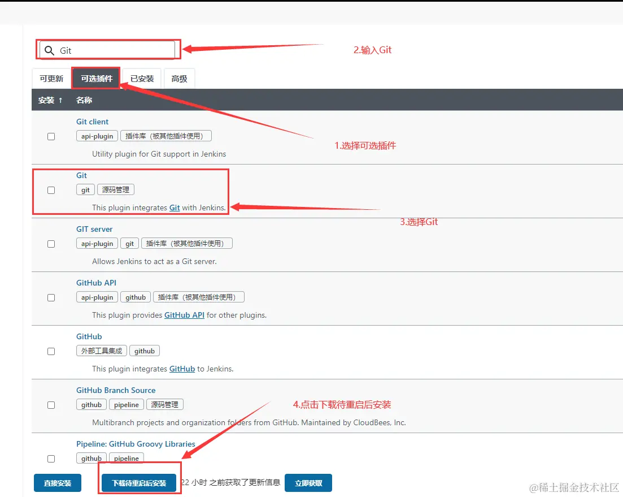This screenshot has height=497, width=623.
Task: Open the GIT server plugin link
Action: [94, 229]
